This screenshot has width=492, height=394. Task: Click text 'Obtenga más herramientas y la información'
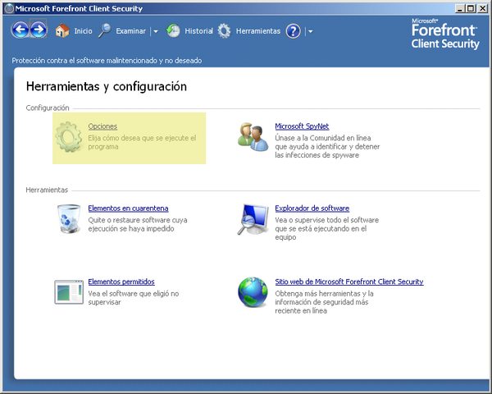(325, 298)
